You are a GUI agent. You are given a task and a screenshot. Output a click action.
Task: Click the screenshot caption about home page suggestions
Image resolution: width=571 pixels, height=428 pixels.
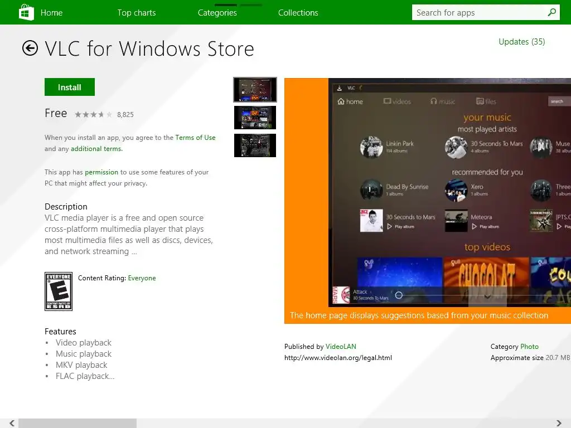tap(419, 315)
